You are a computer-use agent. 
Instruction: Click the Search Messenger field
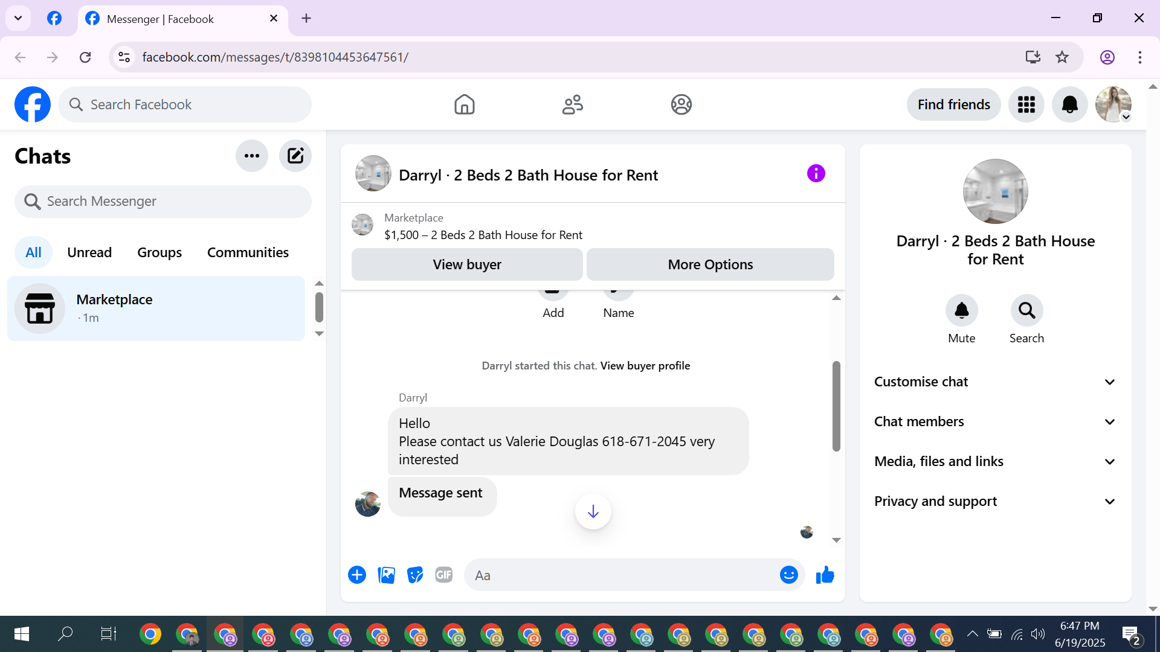tap(163, 201)
